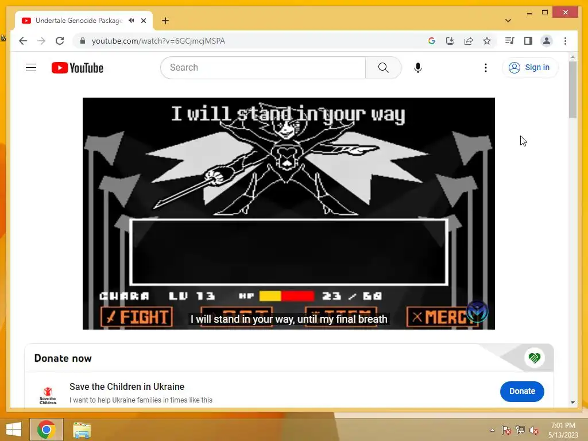Viewport: 588px width, 441px height.
Task: Open the media control icon in the toolbar
Action: point(509,41)
